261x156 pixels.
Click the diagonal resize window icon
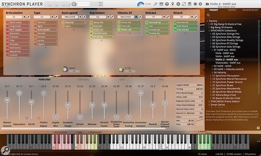tap(184, 4)
